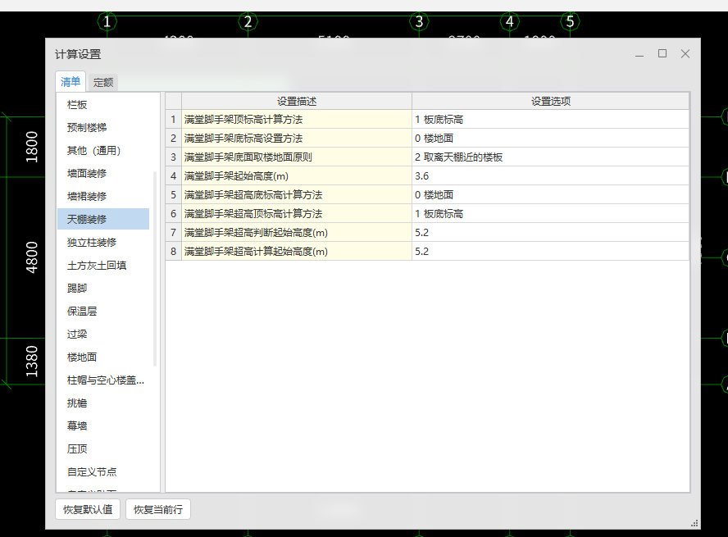Image resolution: width=728 pixels, height=537 pixels.
Task: Click the category list vertical scrollbar
Action: [x=155, y=269]
